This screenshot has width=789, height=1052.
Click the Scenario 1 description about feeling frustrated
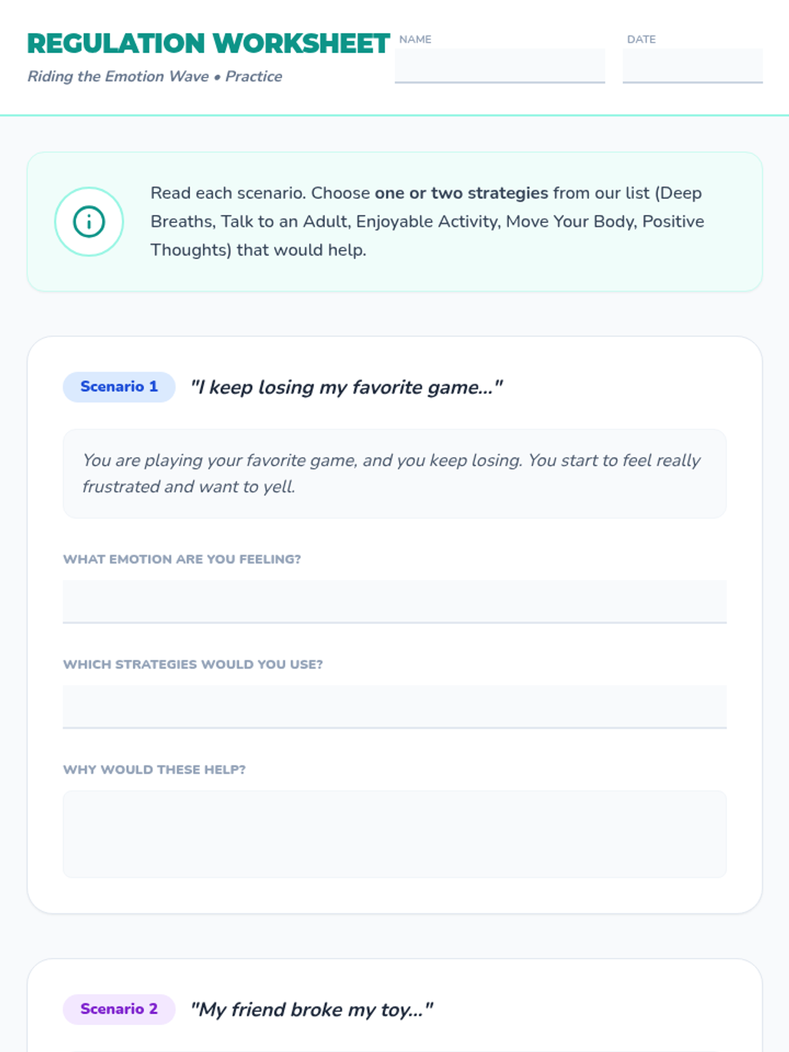[x=392, y=473]
